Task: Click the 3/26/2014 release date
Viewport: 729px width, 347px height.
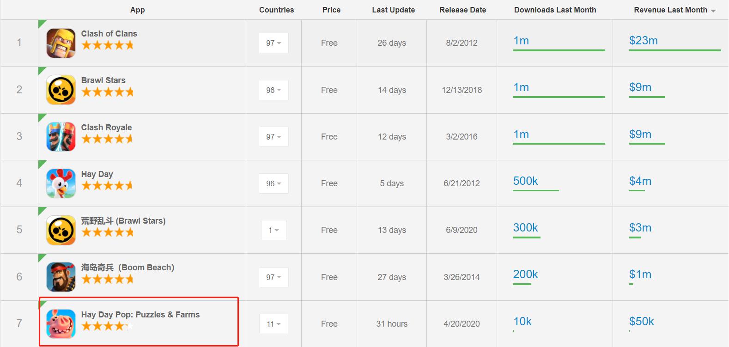Action: (x=462, y=277)
